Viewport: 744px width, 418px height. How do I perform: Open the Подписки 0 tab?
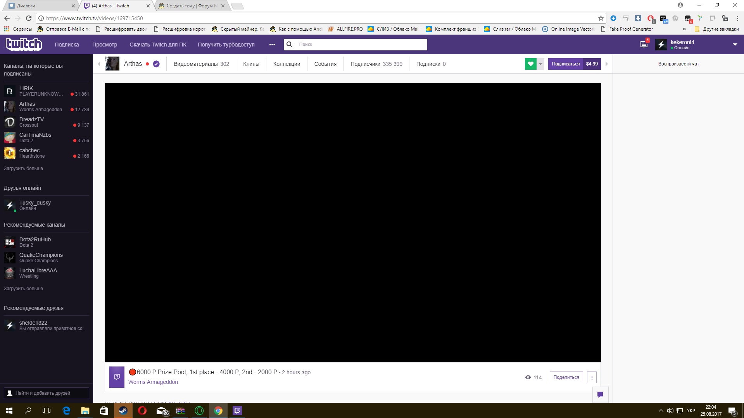tap(431, 64)
